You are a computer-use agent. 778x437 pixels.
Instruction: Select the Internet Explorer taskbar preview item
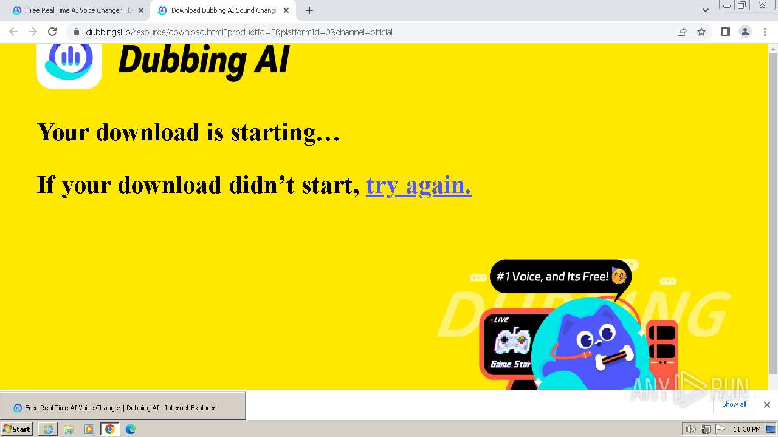(x=123, y=407)
